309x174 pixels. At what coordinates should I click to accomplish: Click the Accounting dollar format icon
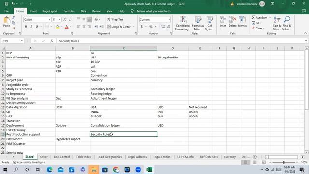141,27
